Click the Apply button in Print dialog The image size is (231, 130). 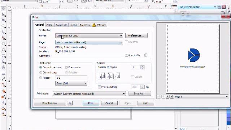point(127,103)
